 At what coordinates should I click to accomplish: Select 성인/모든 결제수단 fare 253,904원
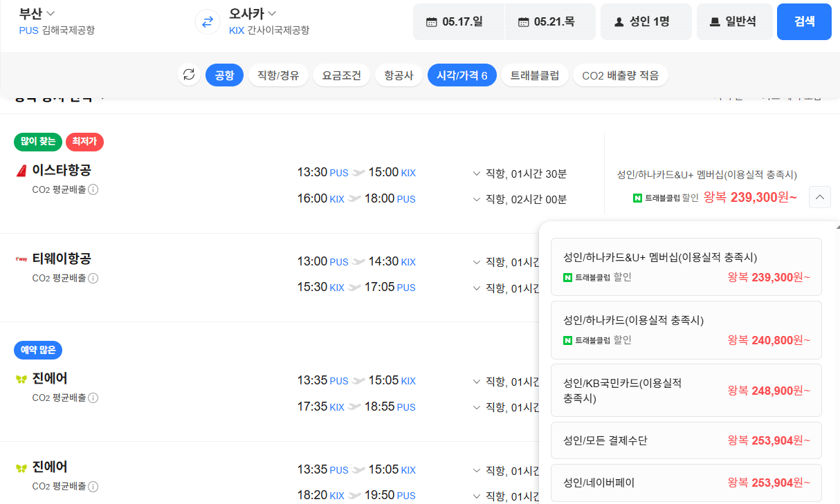[x=686, y=440]
